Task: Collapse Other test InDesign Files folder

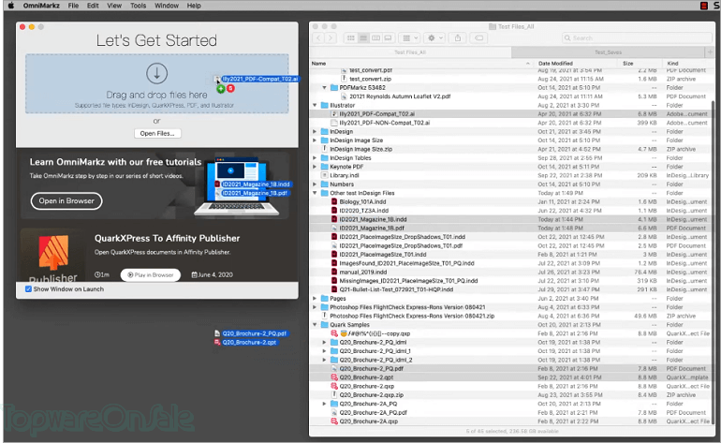Action: pyautogui.click(x=315, y=193)
